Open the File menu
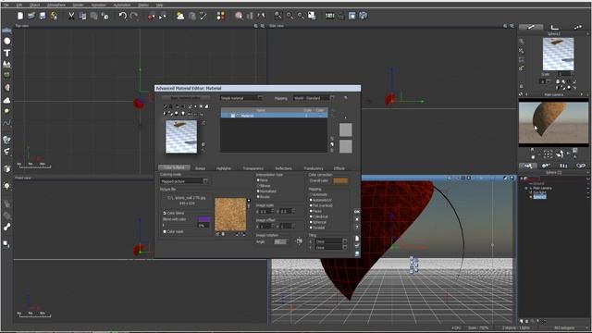Image resolution: width=592 pixels, height=333 pixels. 6,5
